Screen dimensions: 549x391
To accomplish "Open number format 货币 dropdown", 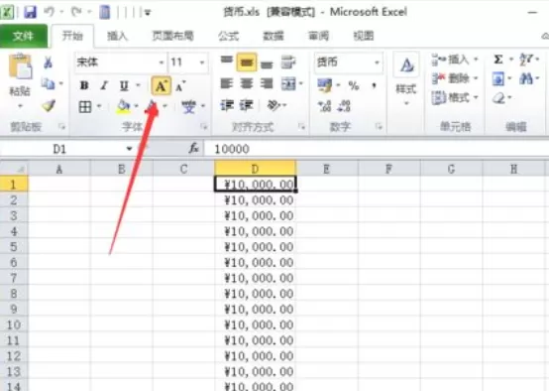I will click(378, 63).
